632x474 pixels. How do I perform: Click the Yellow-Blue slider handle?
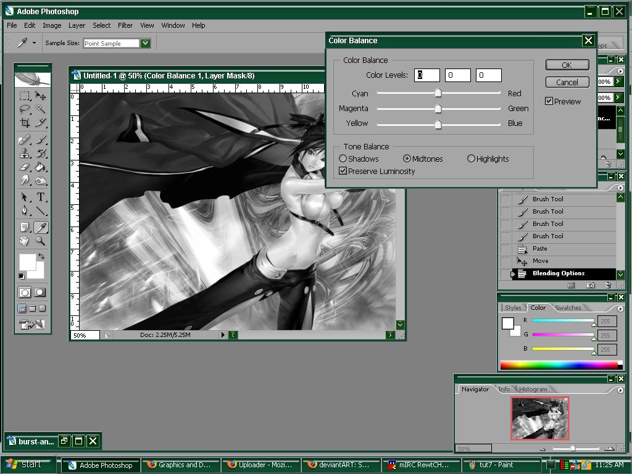click(x=438, y=124)
